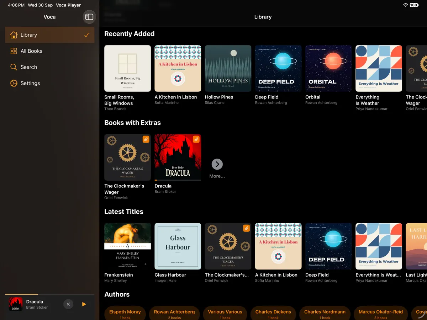Expand Books with Extras via More arrow
This screenshot has width=427, height=320.
217,164
